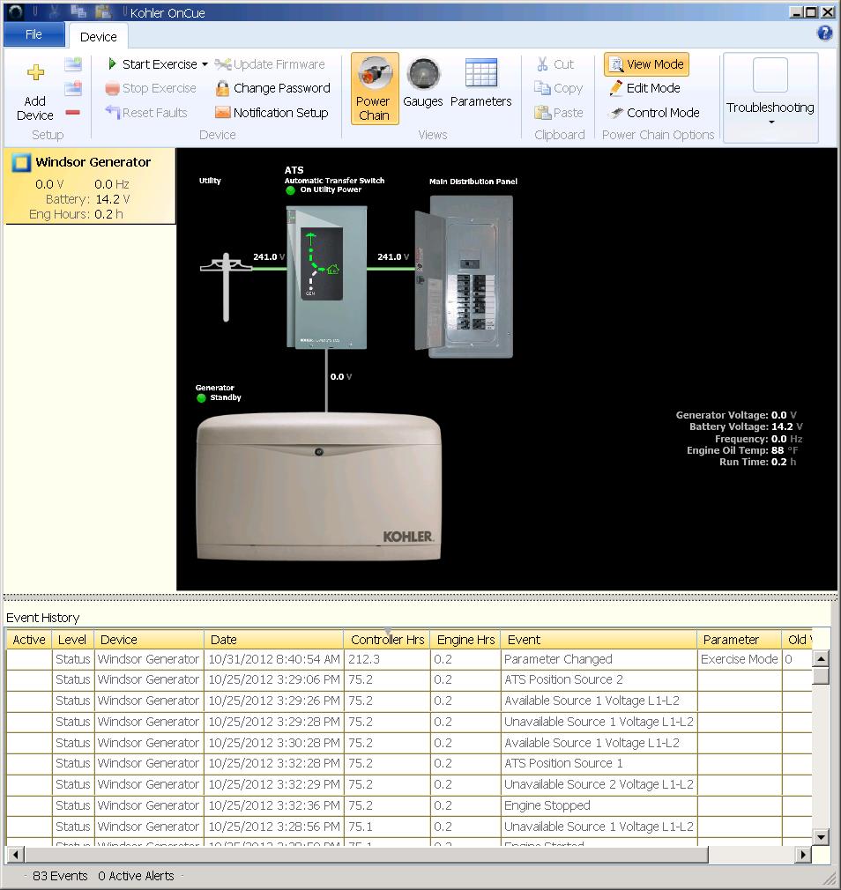Click the event list scroll down arrow
The width and height of the screenshot is (841, 890).
pos(821,836)
